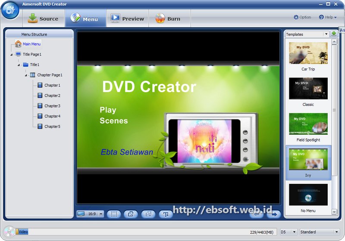This screenshot has height=241, width=345.
Task: Collapse the Title1 node
Action: point(19,65)
